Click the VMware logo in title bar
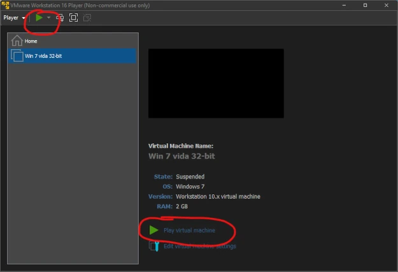 [x=5, y=4]
